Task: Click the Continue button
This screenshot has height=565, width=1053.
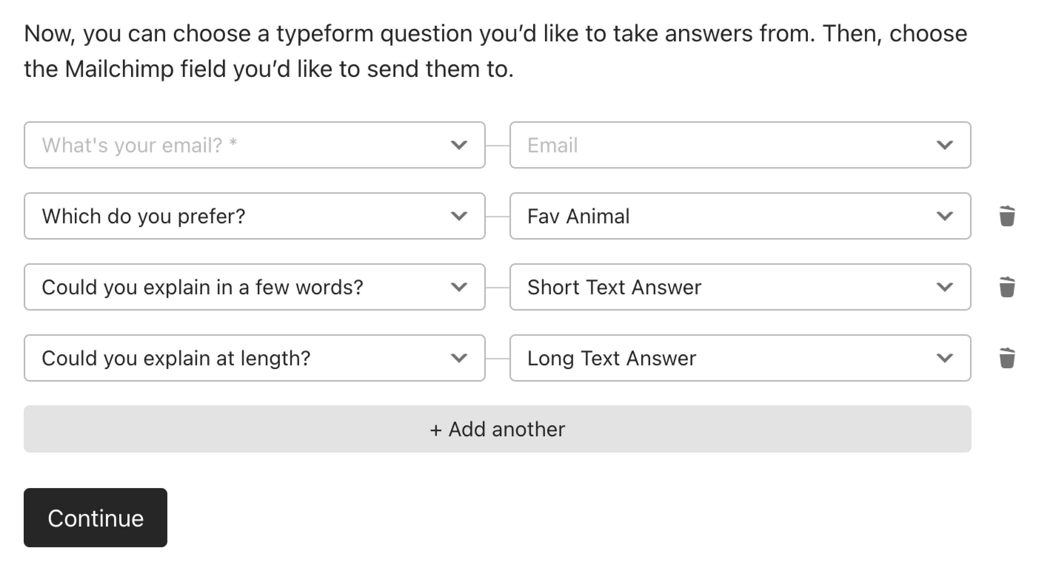Action: coord(96,518)
